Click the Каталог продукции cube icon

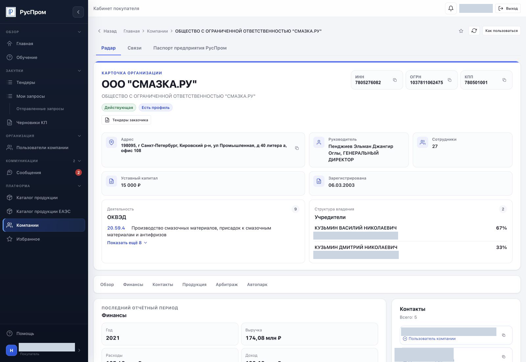coord(10,197)
